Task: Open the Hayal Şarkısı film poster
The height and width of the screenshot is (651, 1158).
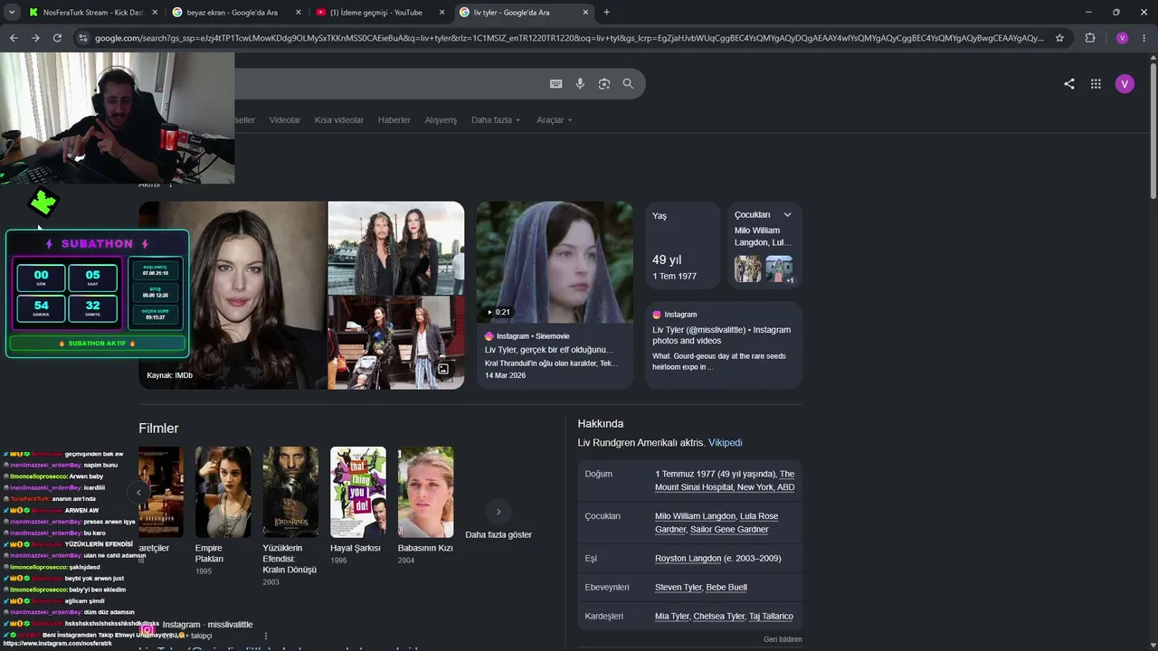Action: click(358, 492)
